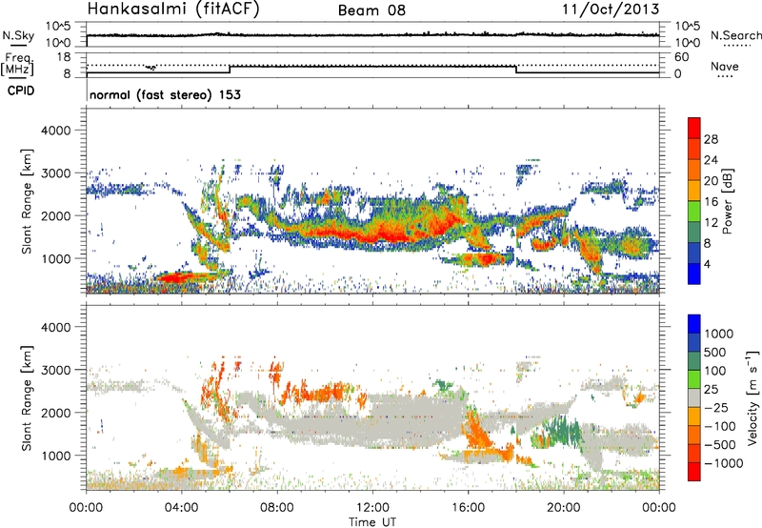This screenshot has width=762, height=528.
Task: Click the '16:00' time axis tick label
Action: click(x=468, y=508)
